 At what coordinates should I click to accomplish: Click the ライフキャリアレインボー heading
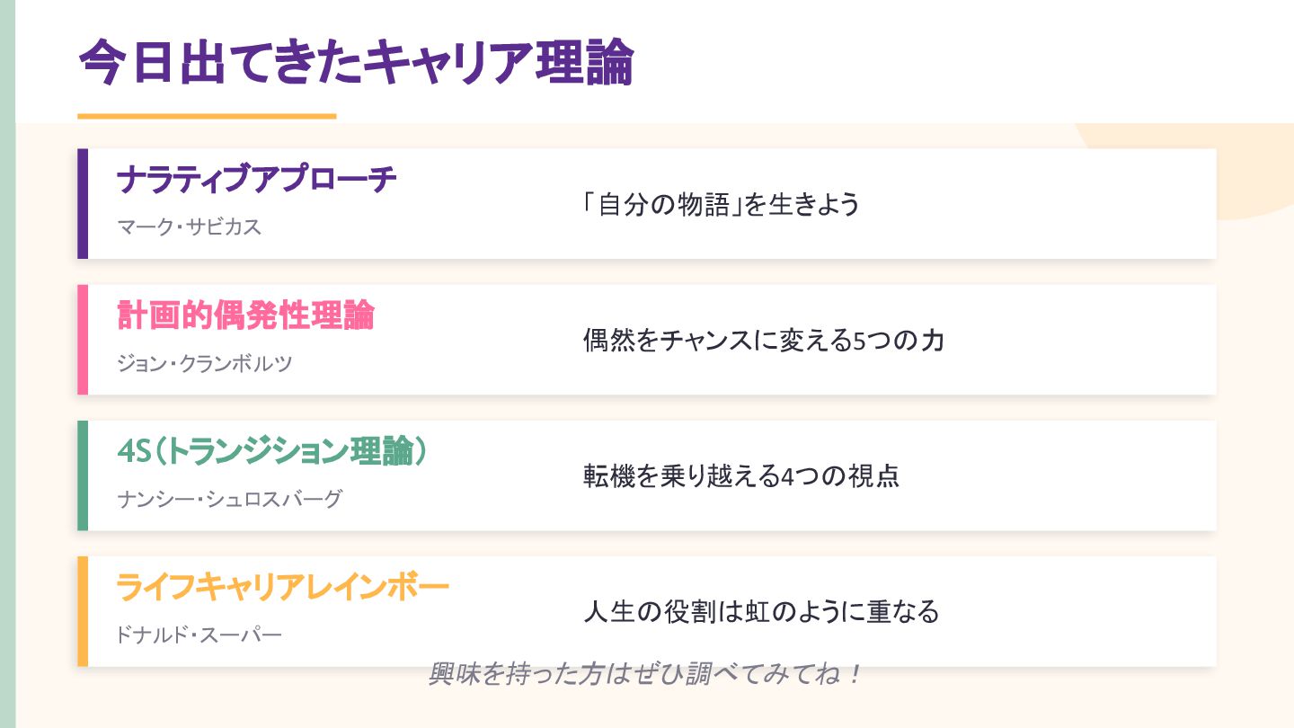(282, 588)
